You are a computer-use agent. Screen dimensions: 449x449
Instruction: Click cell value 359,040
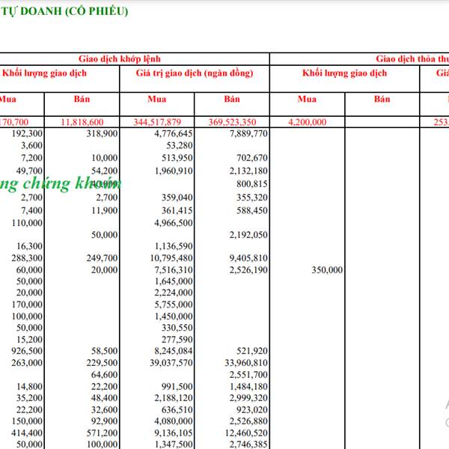click(x=177, y=198)
